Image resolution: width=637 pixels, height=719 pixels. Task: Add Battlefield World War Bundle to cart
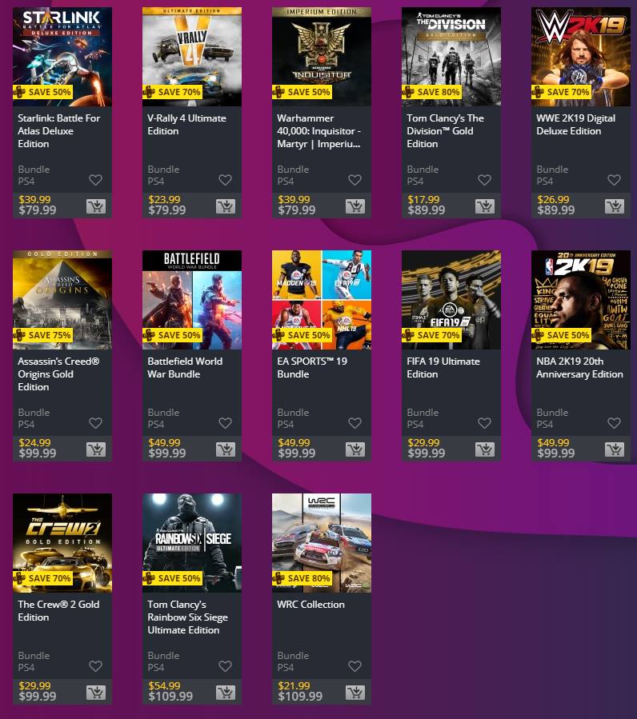pyautogui.click(x=226, y=449)
